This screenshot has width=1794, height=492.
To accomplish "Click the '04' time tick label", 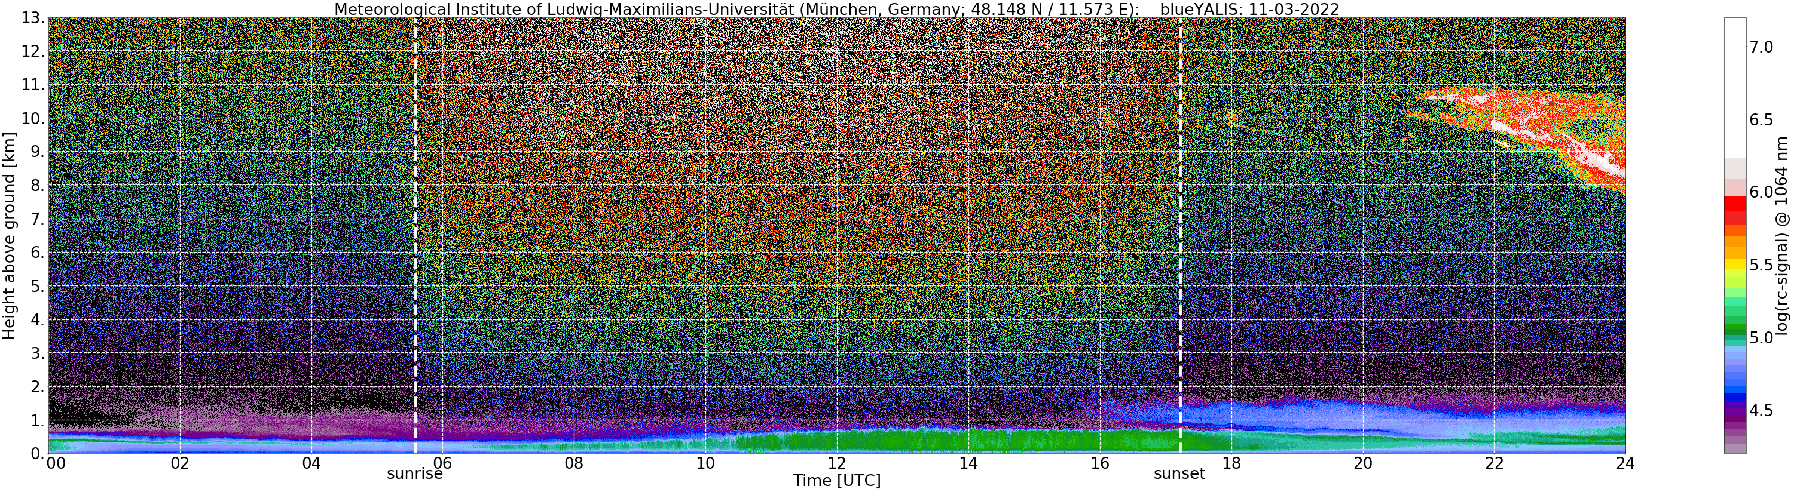I will pos(311,463).
